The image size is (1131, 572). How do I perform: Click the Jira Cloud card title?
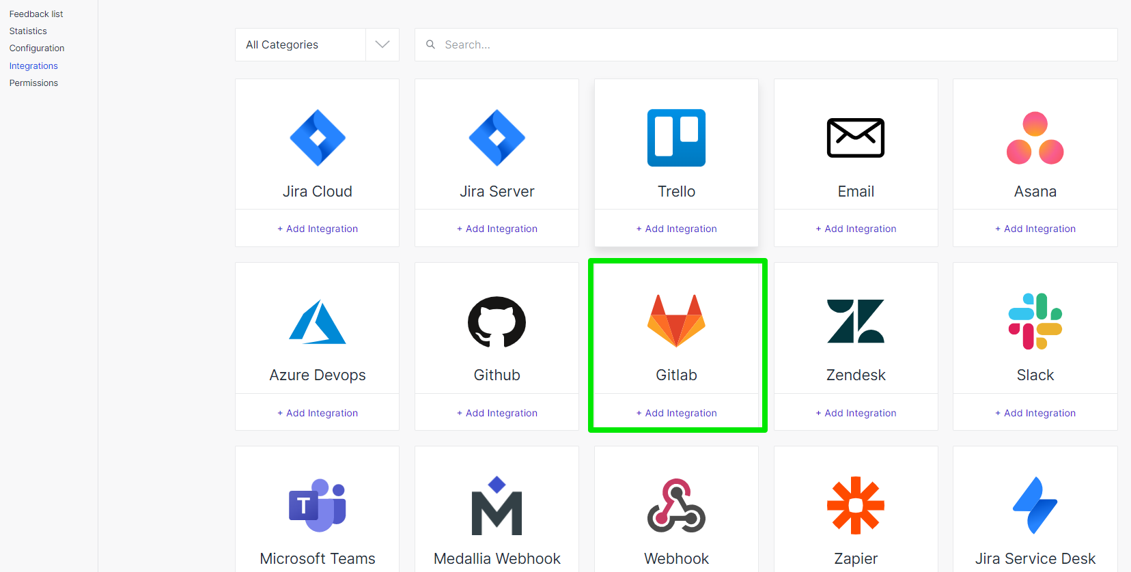318,191
